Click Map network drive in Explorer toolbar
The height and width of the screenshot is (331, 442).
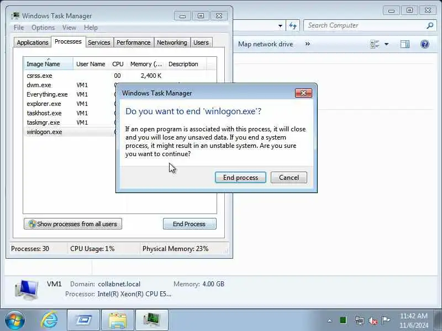click(x=265, y=44)
